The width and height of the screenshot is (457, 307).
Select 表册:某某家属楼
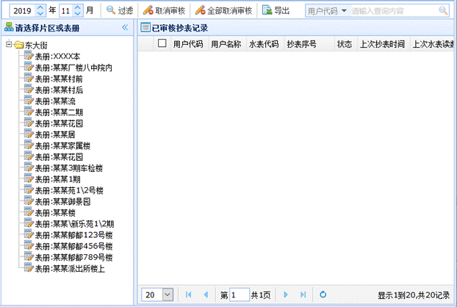62,145
